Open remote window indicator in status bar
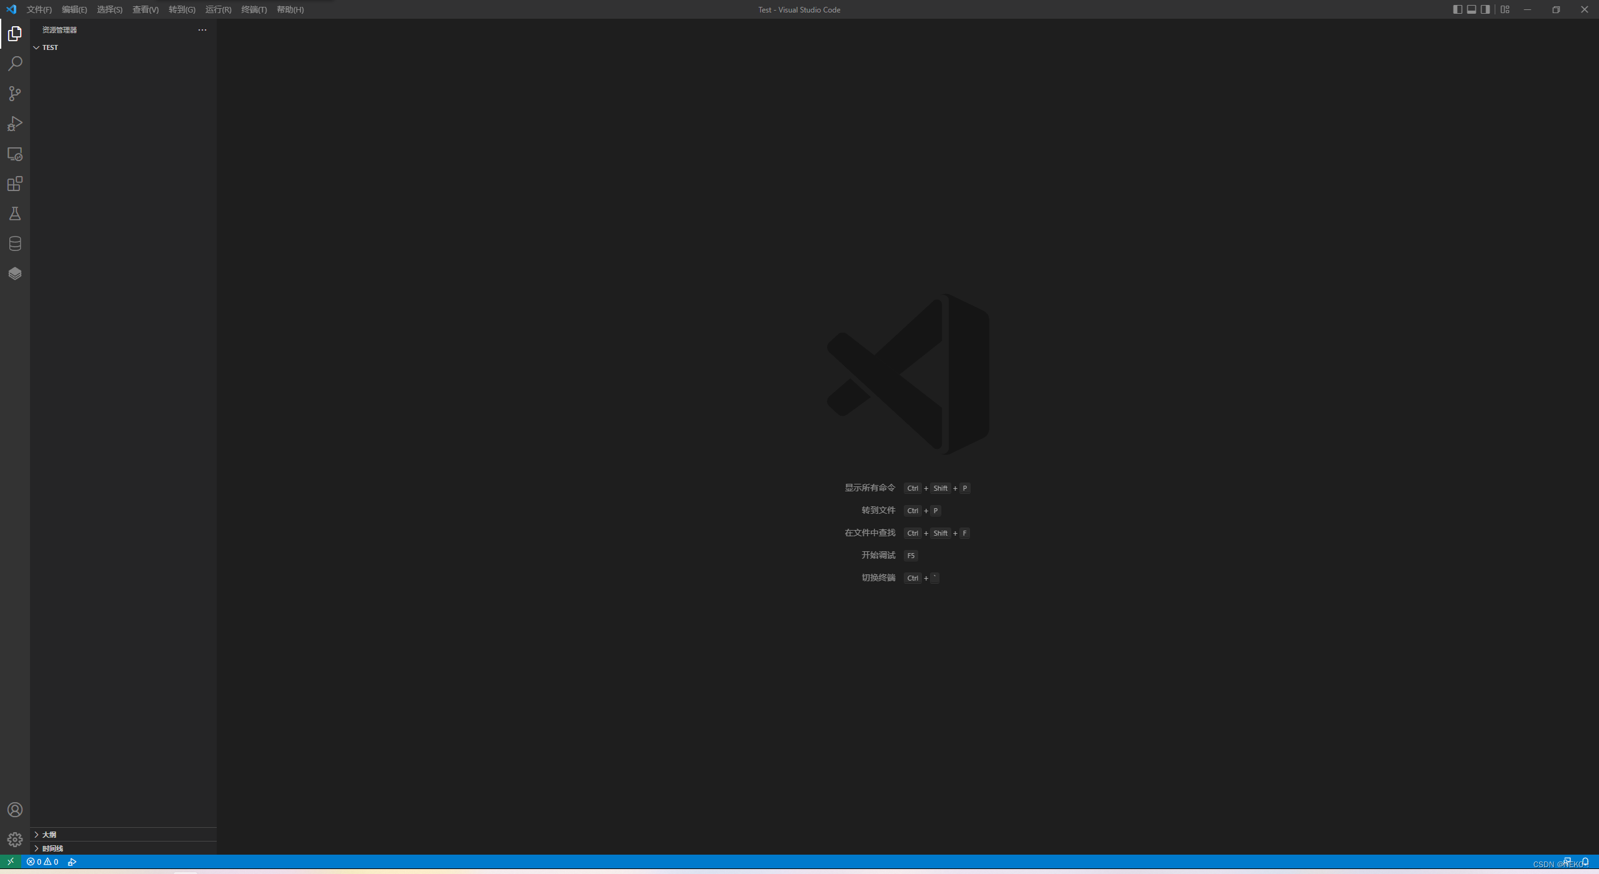 pos(11,862)
